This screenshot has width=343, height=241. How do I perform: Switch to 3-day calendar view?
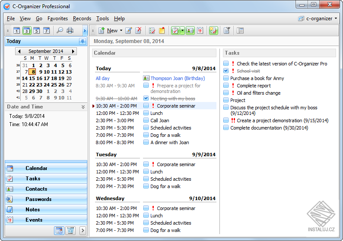click(27, 31)
